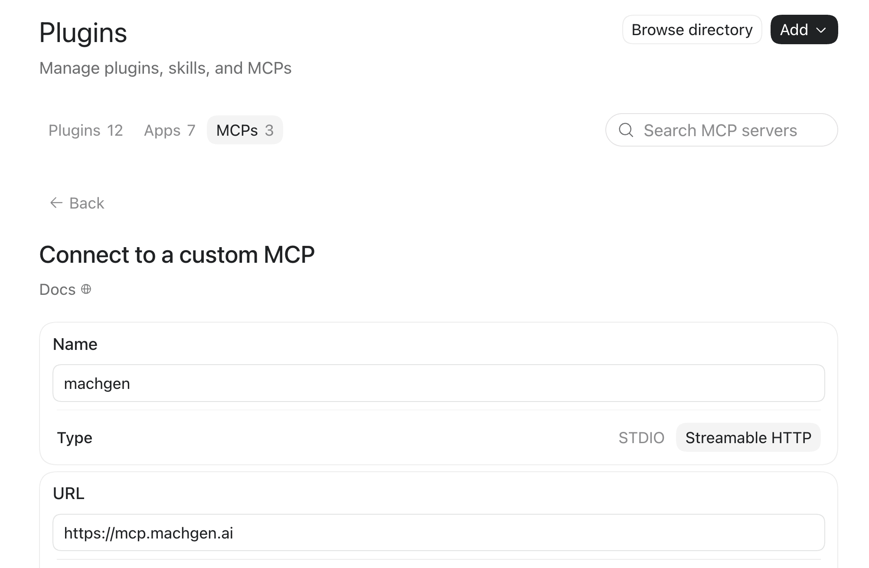Click the URL field with mcp.machgen.ai

(438, 532)
